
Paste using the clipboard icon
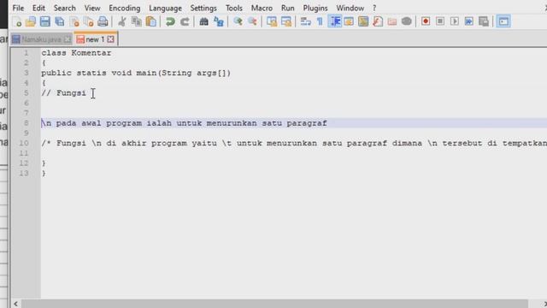tap(150, 21)
